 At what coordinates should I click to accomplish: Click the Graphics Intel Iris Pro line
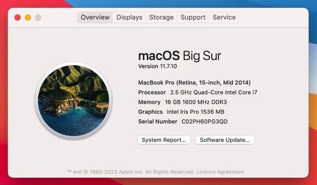(x=181, y=112)
